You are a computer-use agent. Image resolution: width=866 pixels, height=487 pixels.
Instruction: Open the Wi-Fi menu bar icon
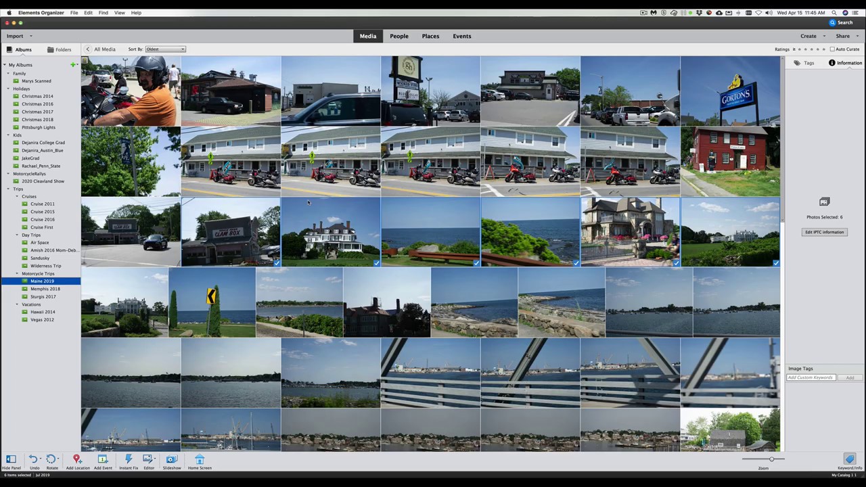click(x=759, y=13)
